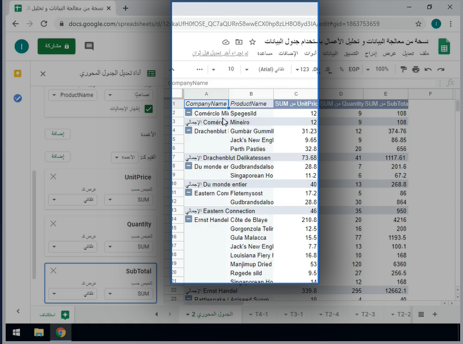Open File Explorer from the taskbar

click(39, 333)
